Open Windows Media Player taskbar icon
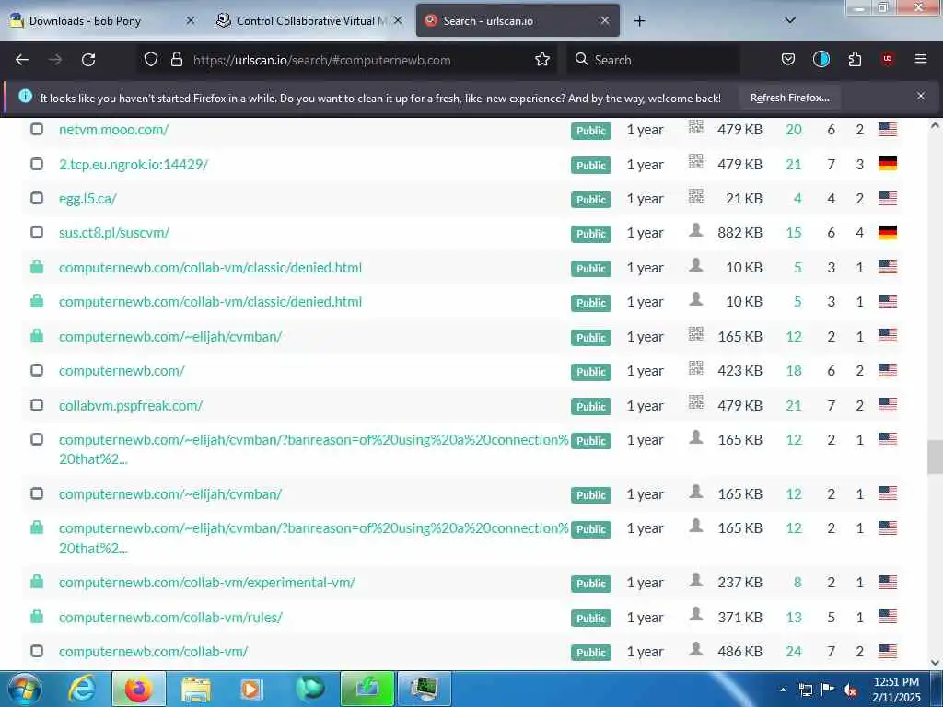Screen dimensions: 943x707 coord(251,689)
